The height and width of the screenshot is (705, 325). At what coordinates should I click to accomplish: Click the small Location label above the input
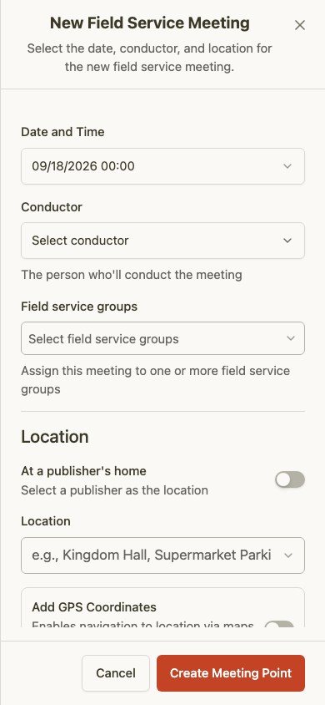click(46, 521)
